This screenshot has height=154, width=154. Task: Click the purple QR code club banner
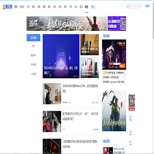pos(117,24)
